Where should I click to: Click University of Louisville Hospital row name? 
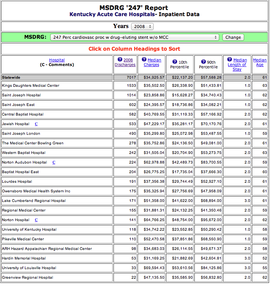[29, 268]
